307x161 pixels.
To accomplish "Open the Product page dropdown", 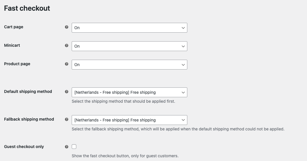I will 130,65.
